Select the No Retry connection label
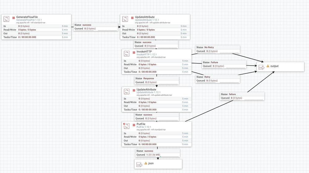Viewport: 309px width, 173px height. point(218,49)
